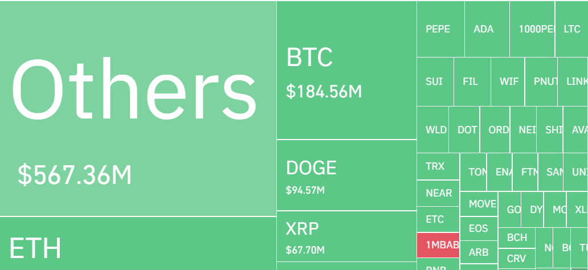Open the FIL tile

click(x=472, y=82)
